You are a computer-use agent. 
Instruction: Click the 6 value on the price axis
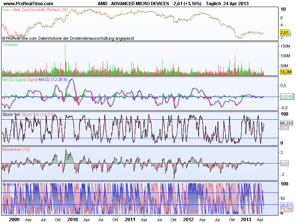pyautogui.click(x=281, y=18)
